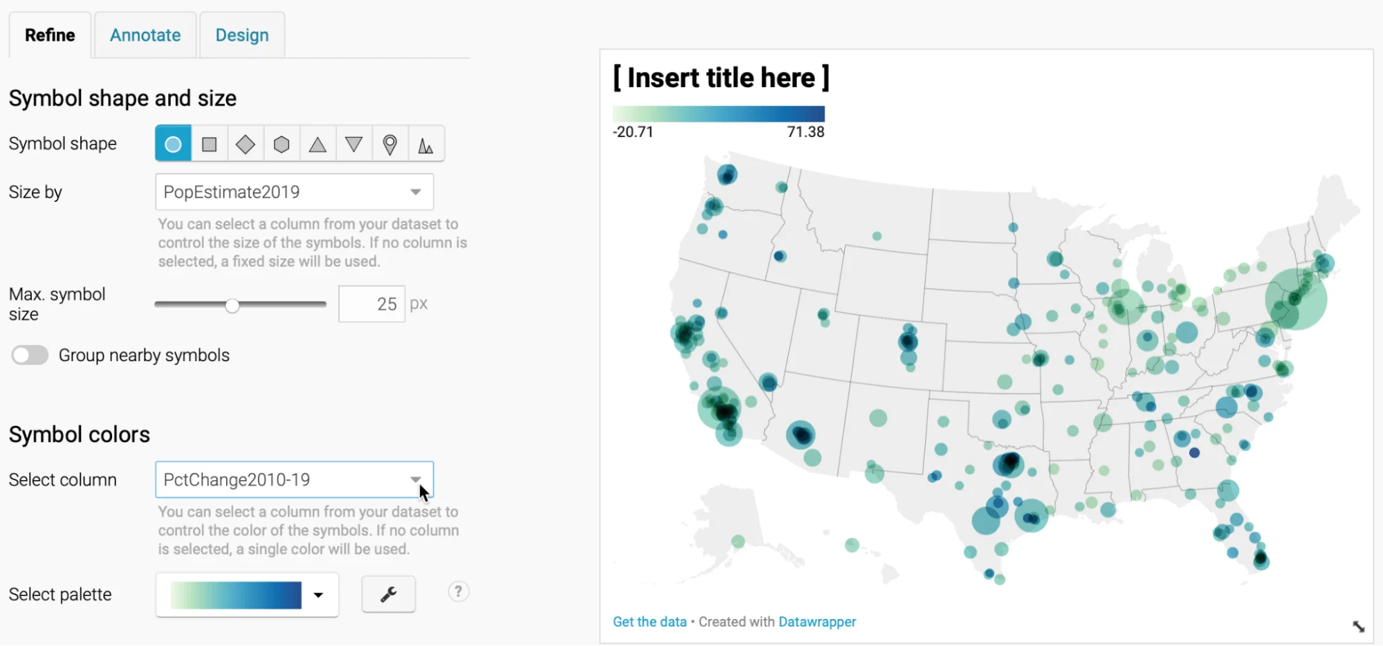Select the upward triangle symbol shape
Screen dimensions: 1383x646
(x=318, y=144)
